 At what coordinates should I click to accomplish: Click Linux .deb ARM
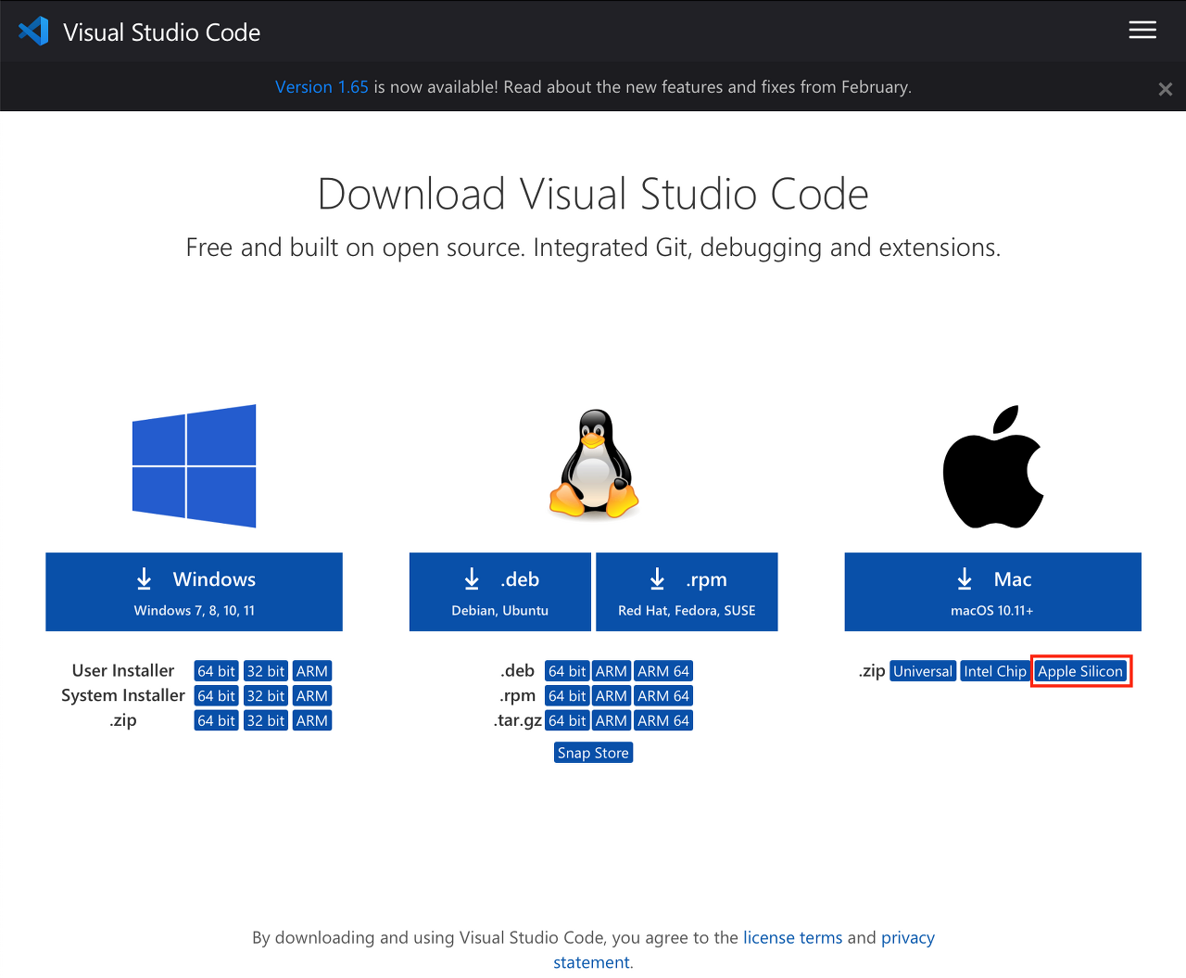[612, 671]
